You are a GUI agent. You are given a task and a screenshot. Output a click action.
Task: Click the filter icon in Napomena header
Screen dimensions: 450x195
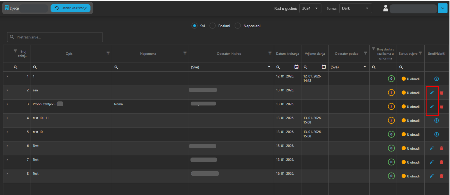click(185, 53)
